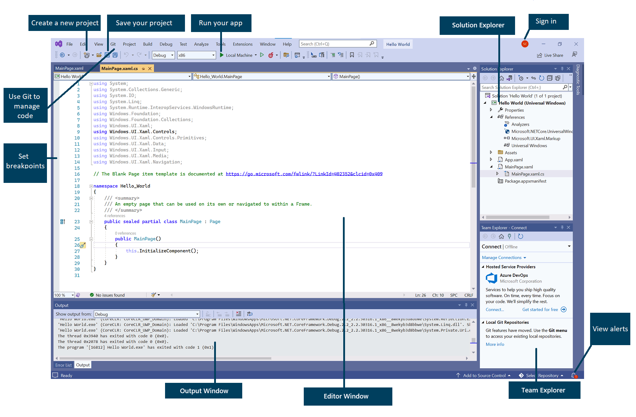Viewport: 636px width, 417px height.
Task: Pin the Solution Explorer panel
Action: point(562,69)
